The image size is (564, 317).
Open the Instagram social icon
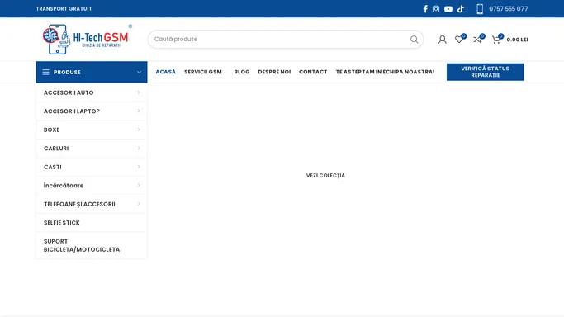pyautogui.click(x=436, y=9)
